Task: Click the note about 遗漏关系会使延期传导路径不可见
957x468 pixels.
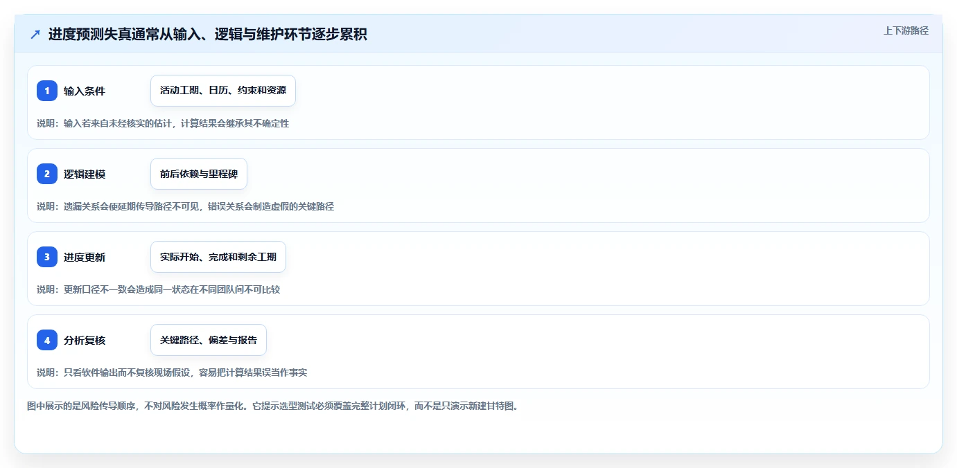Action: tap(186, 206)
